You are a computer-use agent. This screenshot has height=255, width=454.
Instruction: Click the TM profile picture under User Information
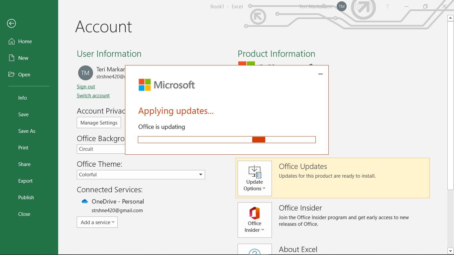(x=85, y=73)
